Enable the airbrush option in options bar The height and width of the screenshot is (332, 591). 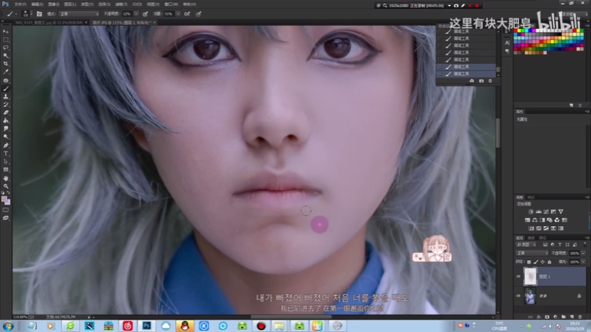click(187, 14)
